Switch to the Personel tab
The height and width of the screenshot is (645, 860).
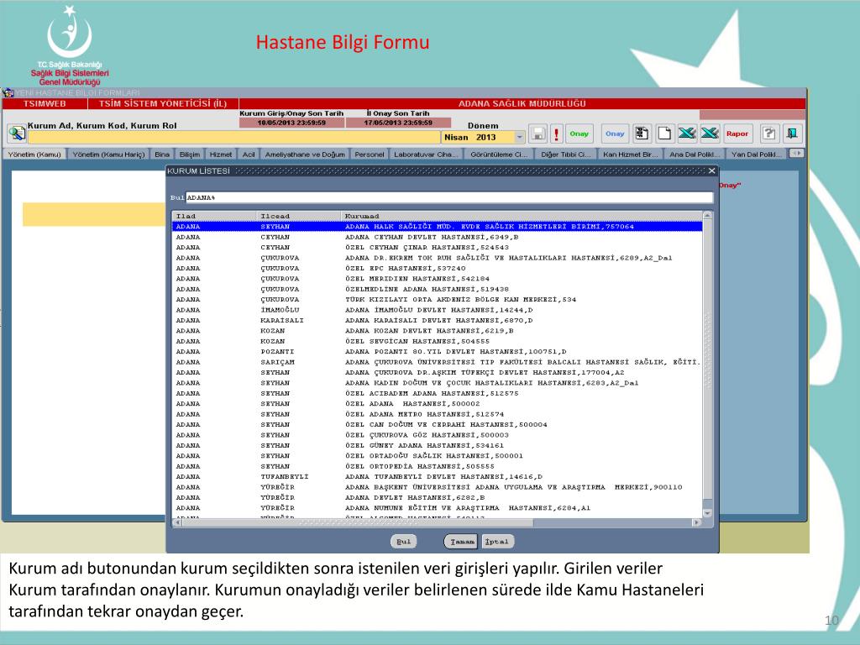(x=370, y=155)
